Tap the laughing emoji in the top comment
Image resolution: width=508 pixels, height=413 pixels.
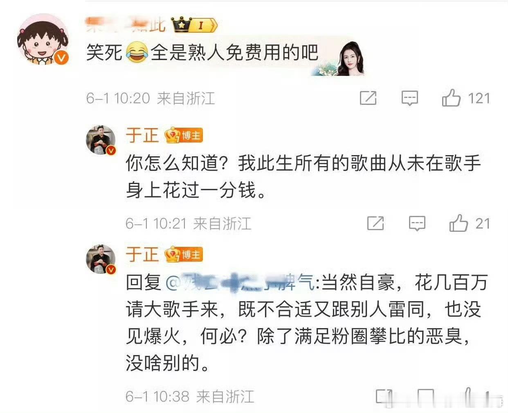[137, 52]
